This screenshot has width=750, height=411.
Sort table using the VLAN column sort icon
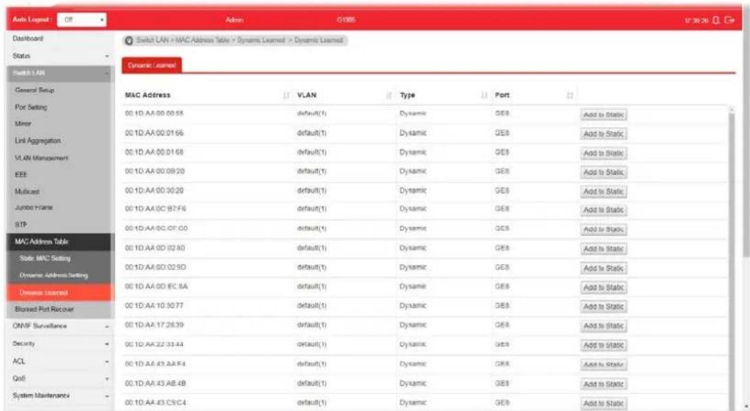[x=389, y=96]
